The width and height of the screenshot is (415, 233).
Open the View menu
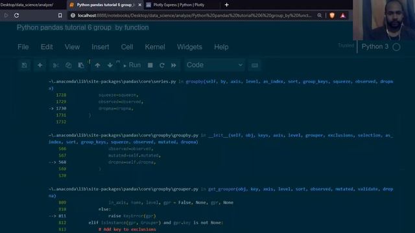[72, 47]
